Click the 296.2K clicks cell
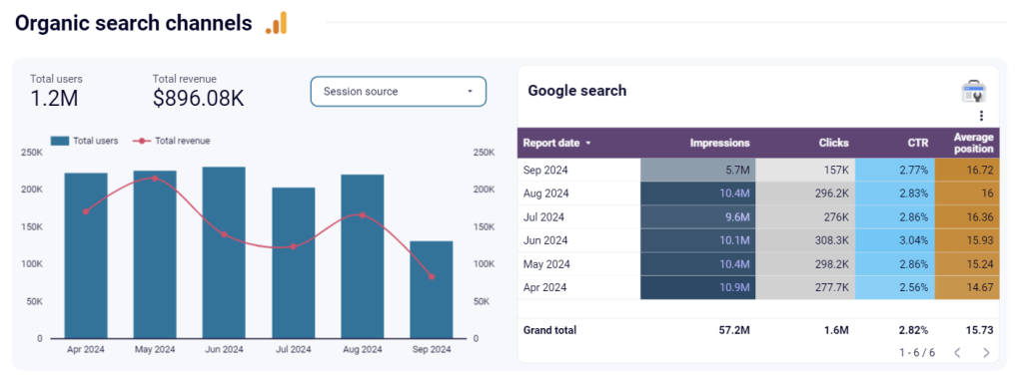The image size is (1023, 381). coord(805,193)
